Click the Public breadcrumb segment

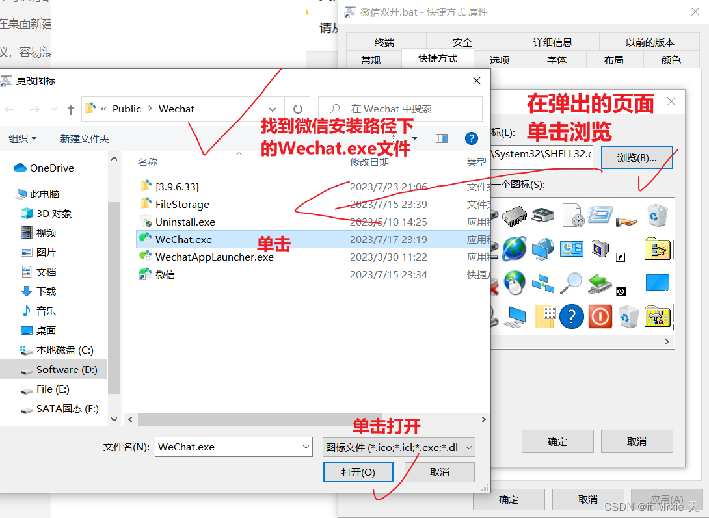127,109
